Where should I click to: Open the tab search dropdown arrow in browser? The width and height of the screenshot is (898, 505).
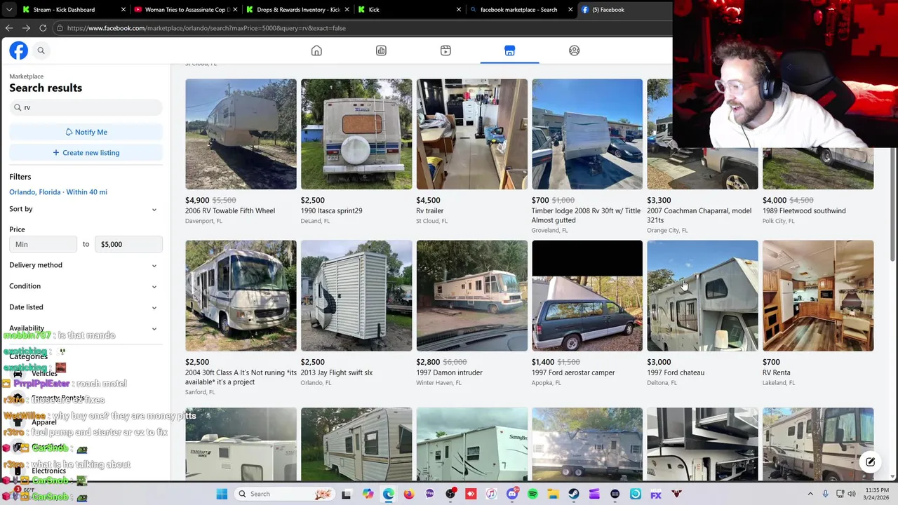pyautogui.click(x=8, y=10)
